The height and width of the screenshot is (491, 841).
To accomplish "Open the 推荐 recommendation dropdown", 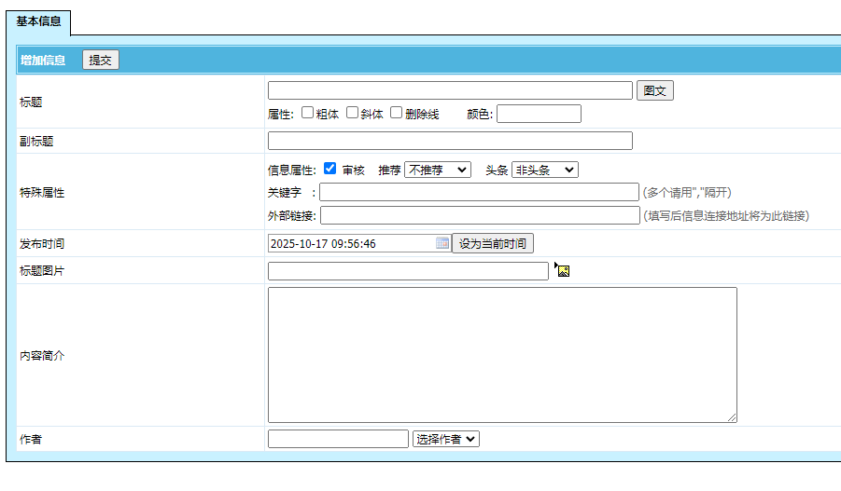I will (x=437, y=170).
